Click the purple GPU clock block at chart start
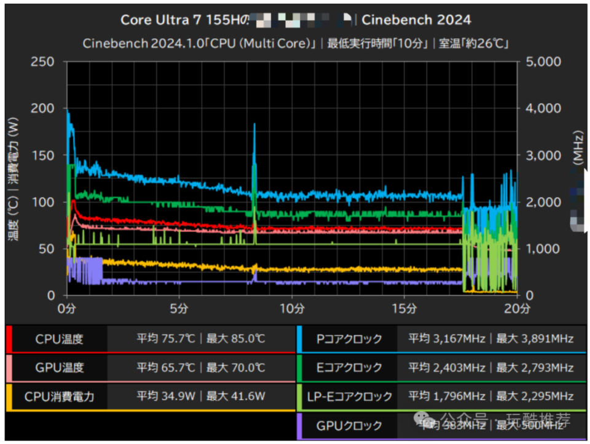The height and width of the screenshot is (444, 590). point(85,270)
